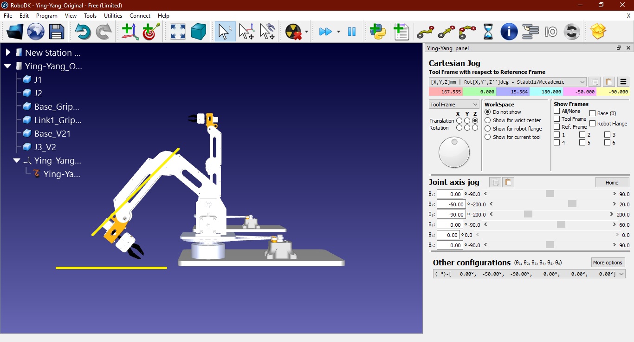
Task: Click the θ2 joint slider handle
Action: click(x=572, y=204)
